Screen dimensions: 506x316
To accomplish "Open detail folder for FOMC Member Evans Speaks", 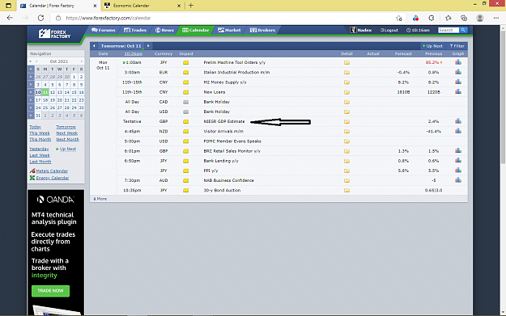I will click(347, 141).
